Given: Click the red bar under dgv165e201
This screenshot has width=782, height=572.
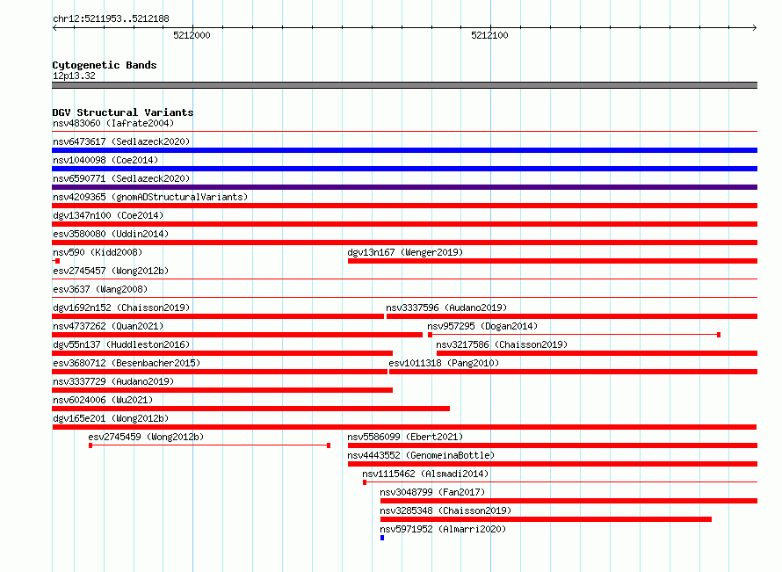Looking at the screenshot, I should 404,427.
